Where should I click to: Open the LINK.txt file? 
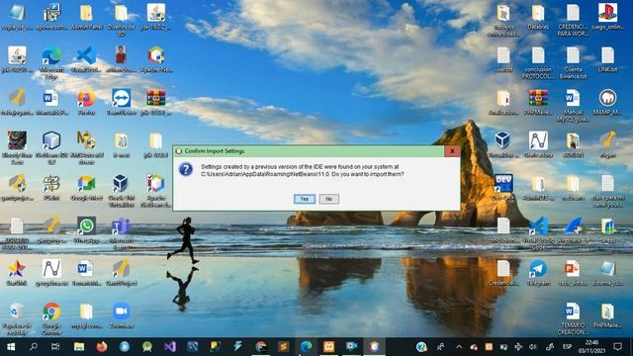[607, 59]
